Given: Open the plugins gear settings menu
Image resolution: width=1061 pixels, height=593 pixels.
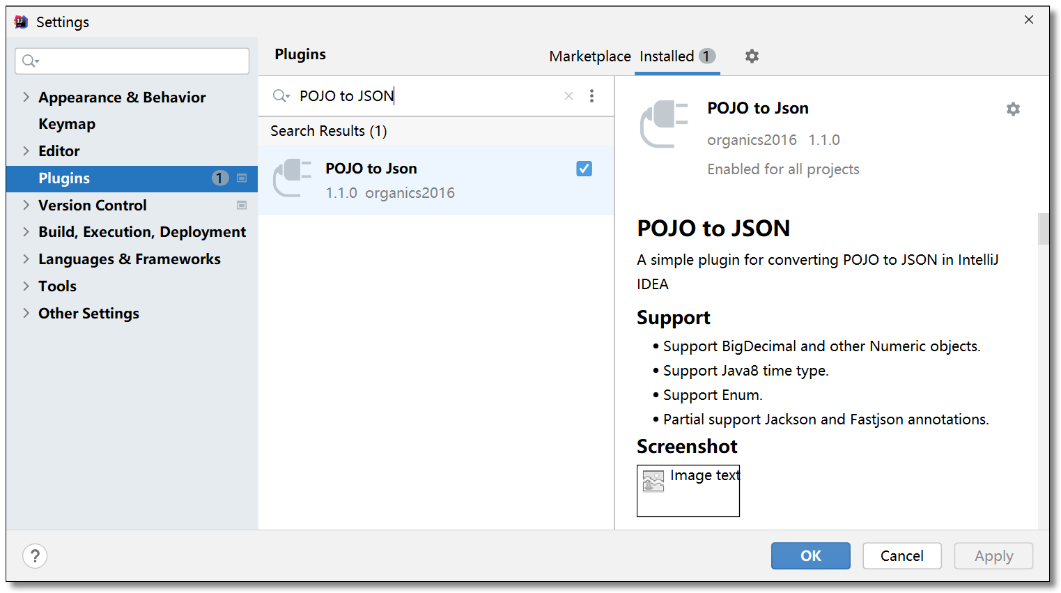Looking at the screenshot, I should [x=752, y=56].
